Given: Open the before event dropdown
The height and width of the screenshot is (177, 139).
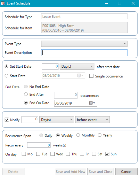Looking at the screenshot, I should [x=92, y=120].
